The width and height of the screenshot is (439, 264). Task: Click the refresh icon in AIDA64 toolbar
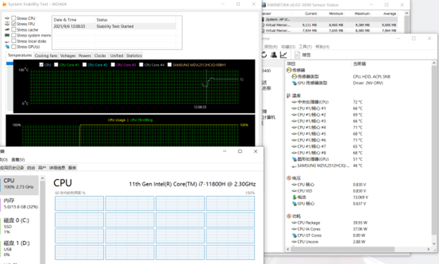click(264, 55)
